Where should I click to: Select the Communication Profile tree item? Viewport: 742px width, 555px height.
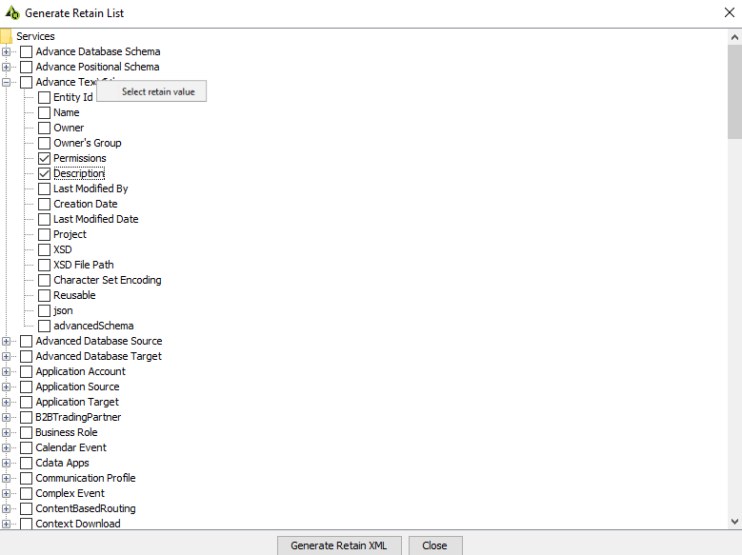[x=85, y=478]
